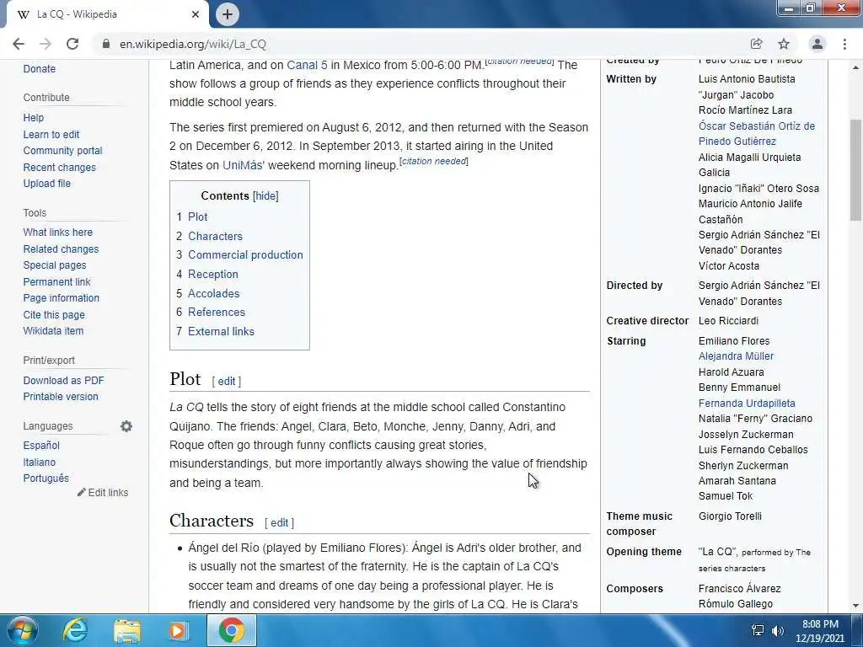The width and height of the screenshot is (863, 647).
Task: Open Fernanda Urdapilleta article
Action: click(747, 404)
